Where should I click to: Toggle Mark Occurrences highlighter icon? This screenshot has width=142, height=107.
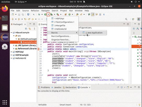coord(93,14)
